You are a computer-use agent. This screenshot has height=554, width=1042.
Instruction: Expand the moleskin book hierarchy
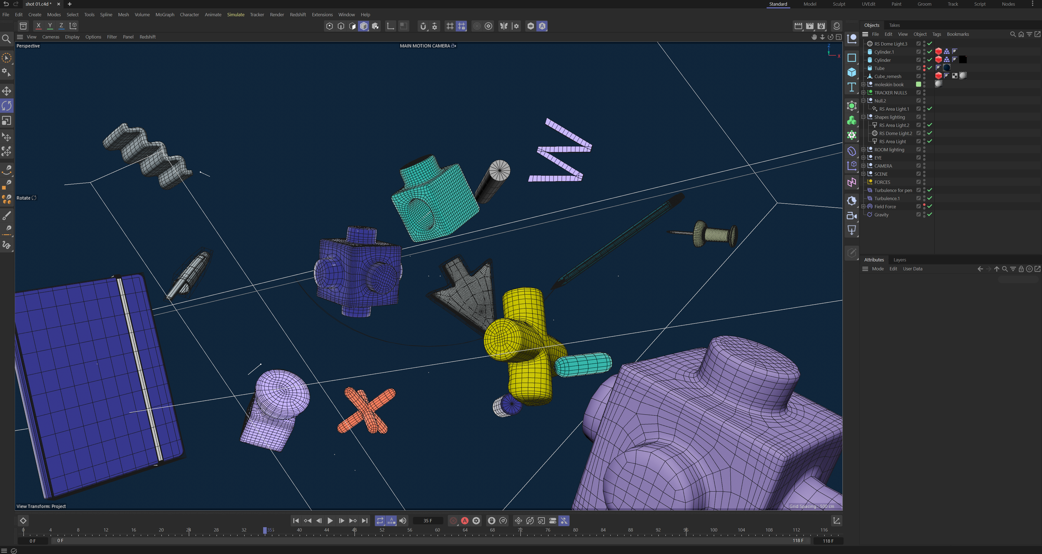coord(864,84)
